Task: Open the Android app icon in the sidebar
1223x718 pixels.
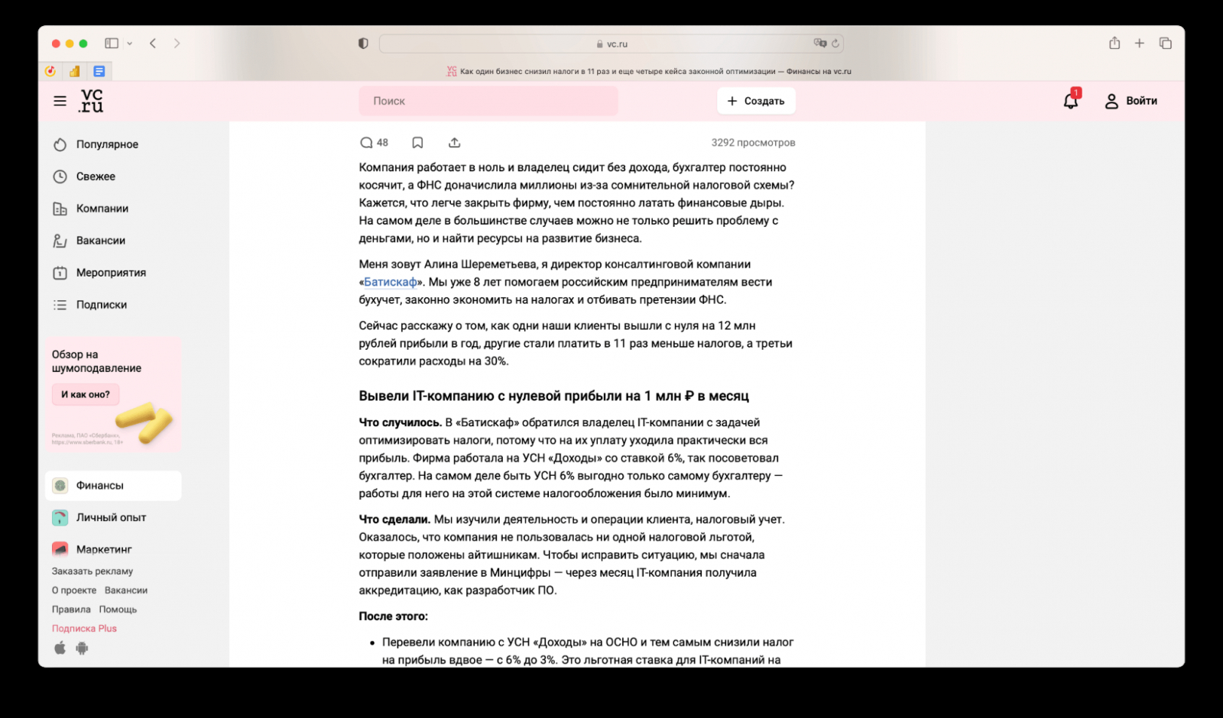Action: pos(82,648)
